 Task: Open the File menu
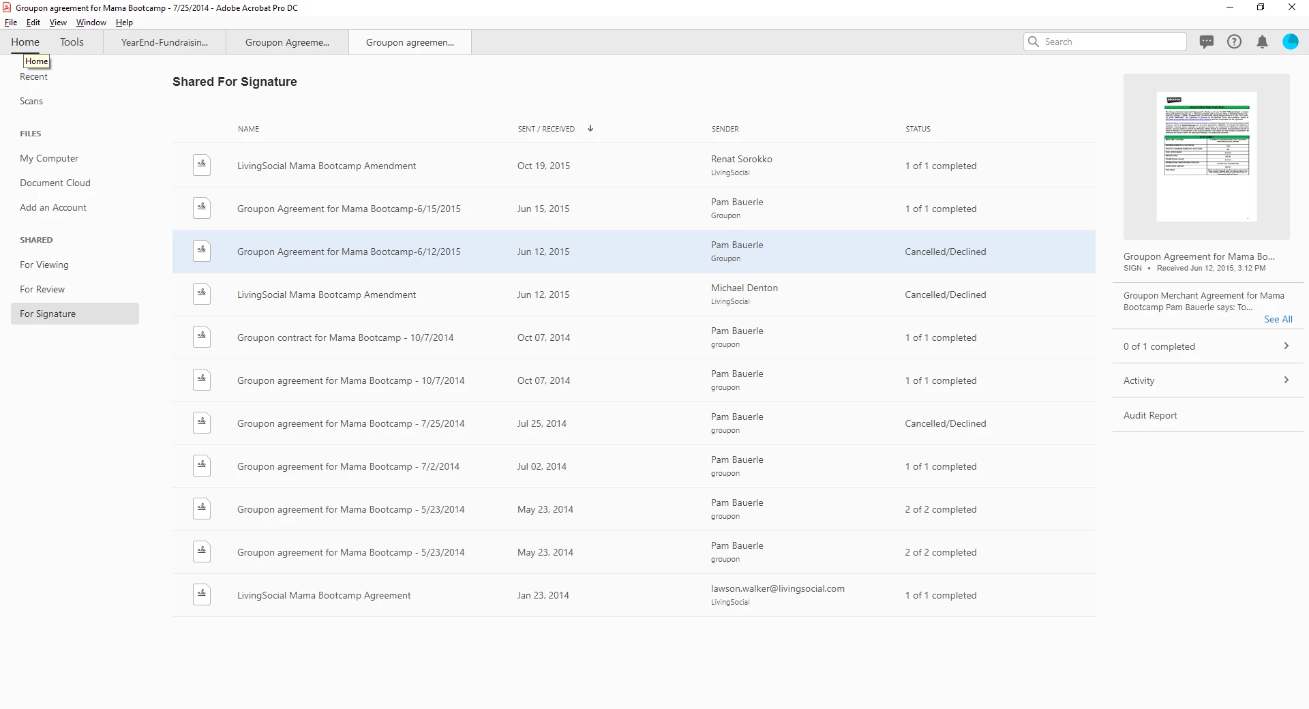[11, 22]
